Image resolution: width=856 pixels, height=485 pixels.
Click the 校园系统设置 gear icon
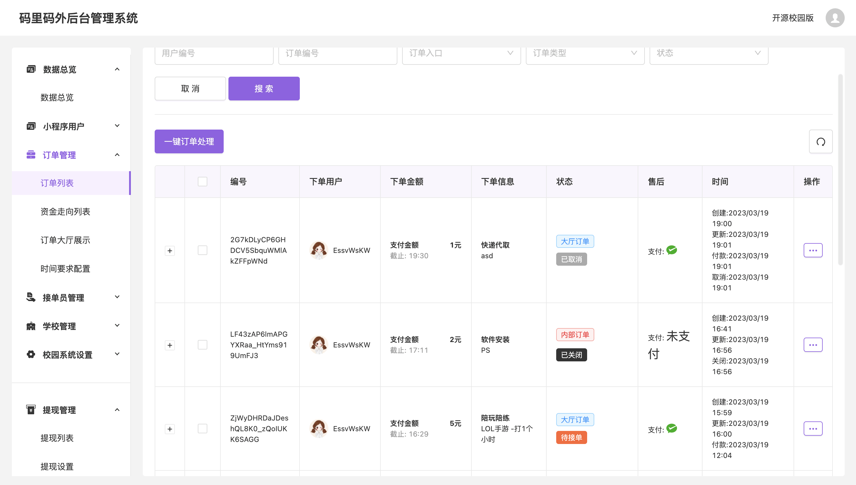click(x=31, y=354)
